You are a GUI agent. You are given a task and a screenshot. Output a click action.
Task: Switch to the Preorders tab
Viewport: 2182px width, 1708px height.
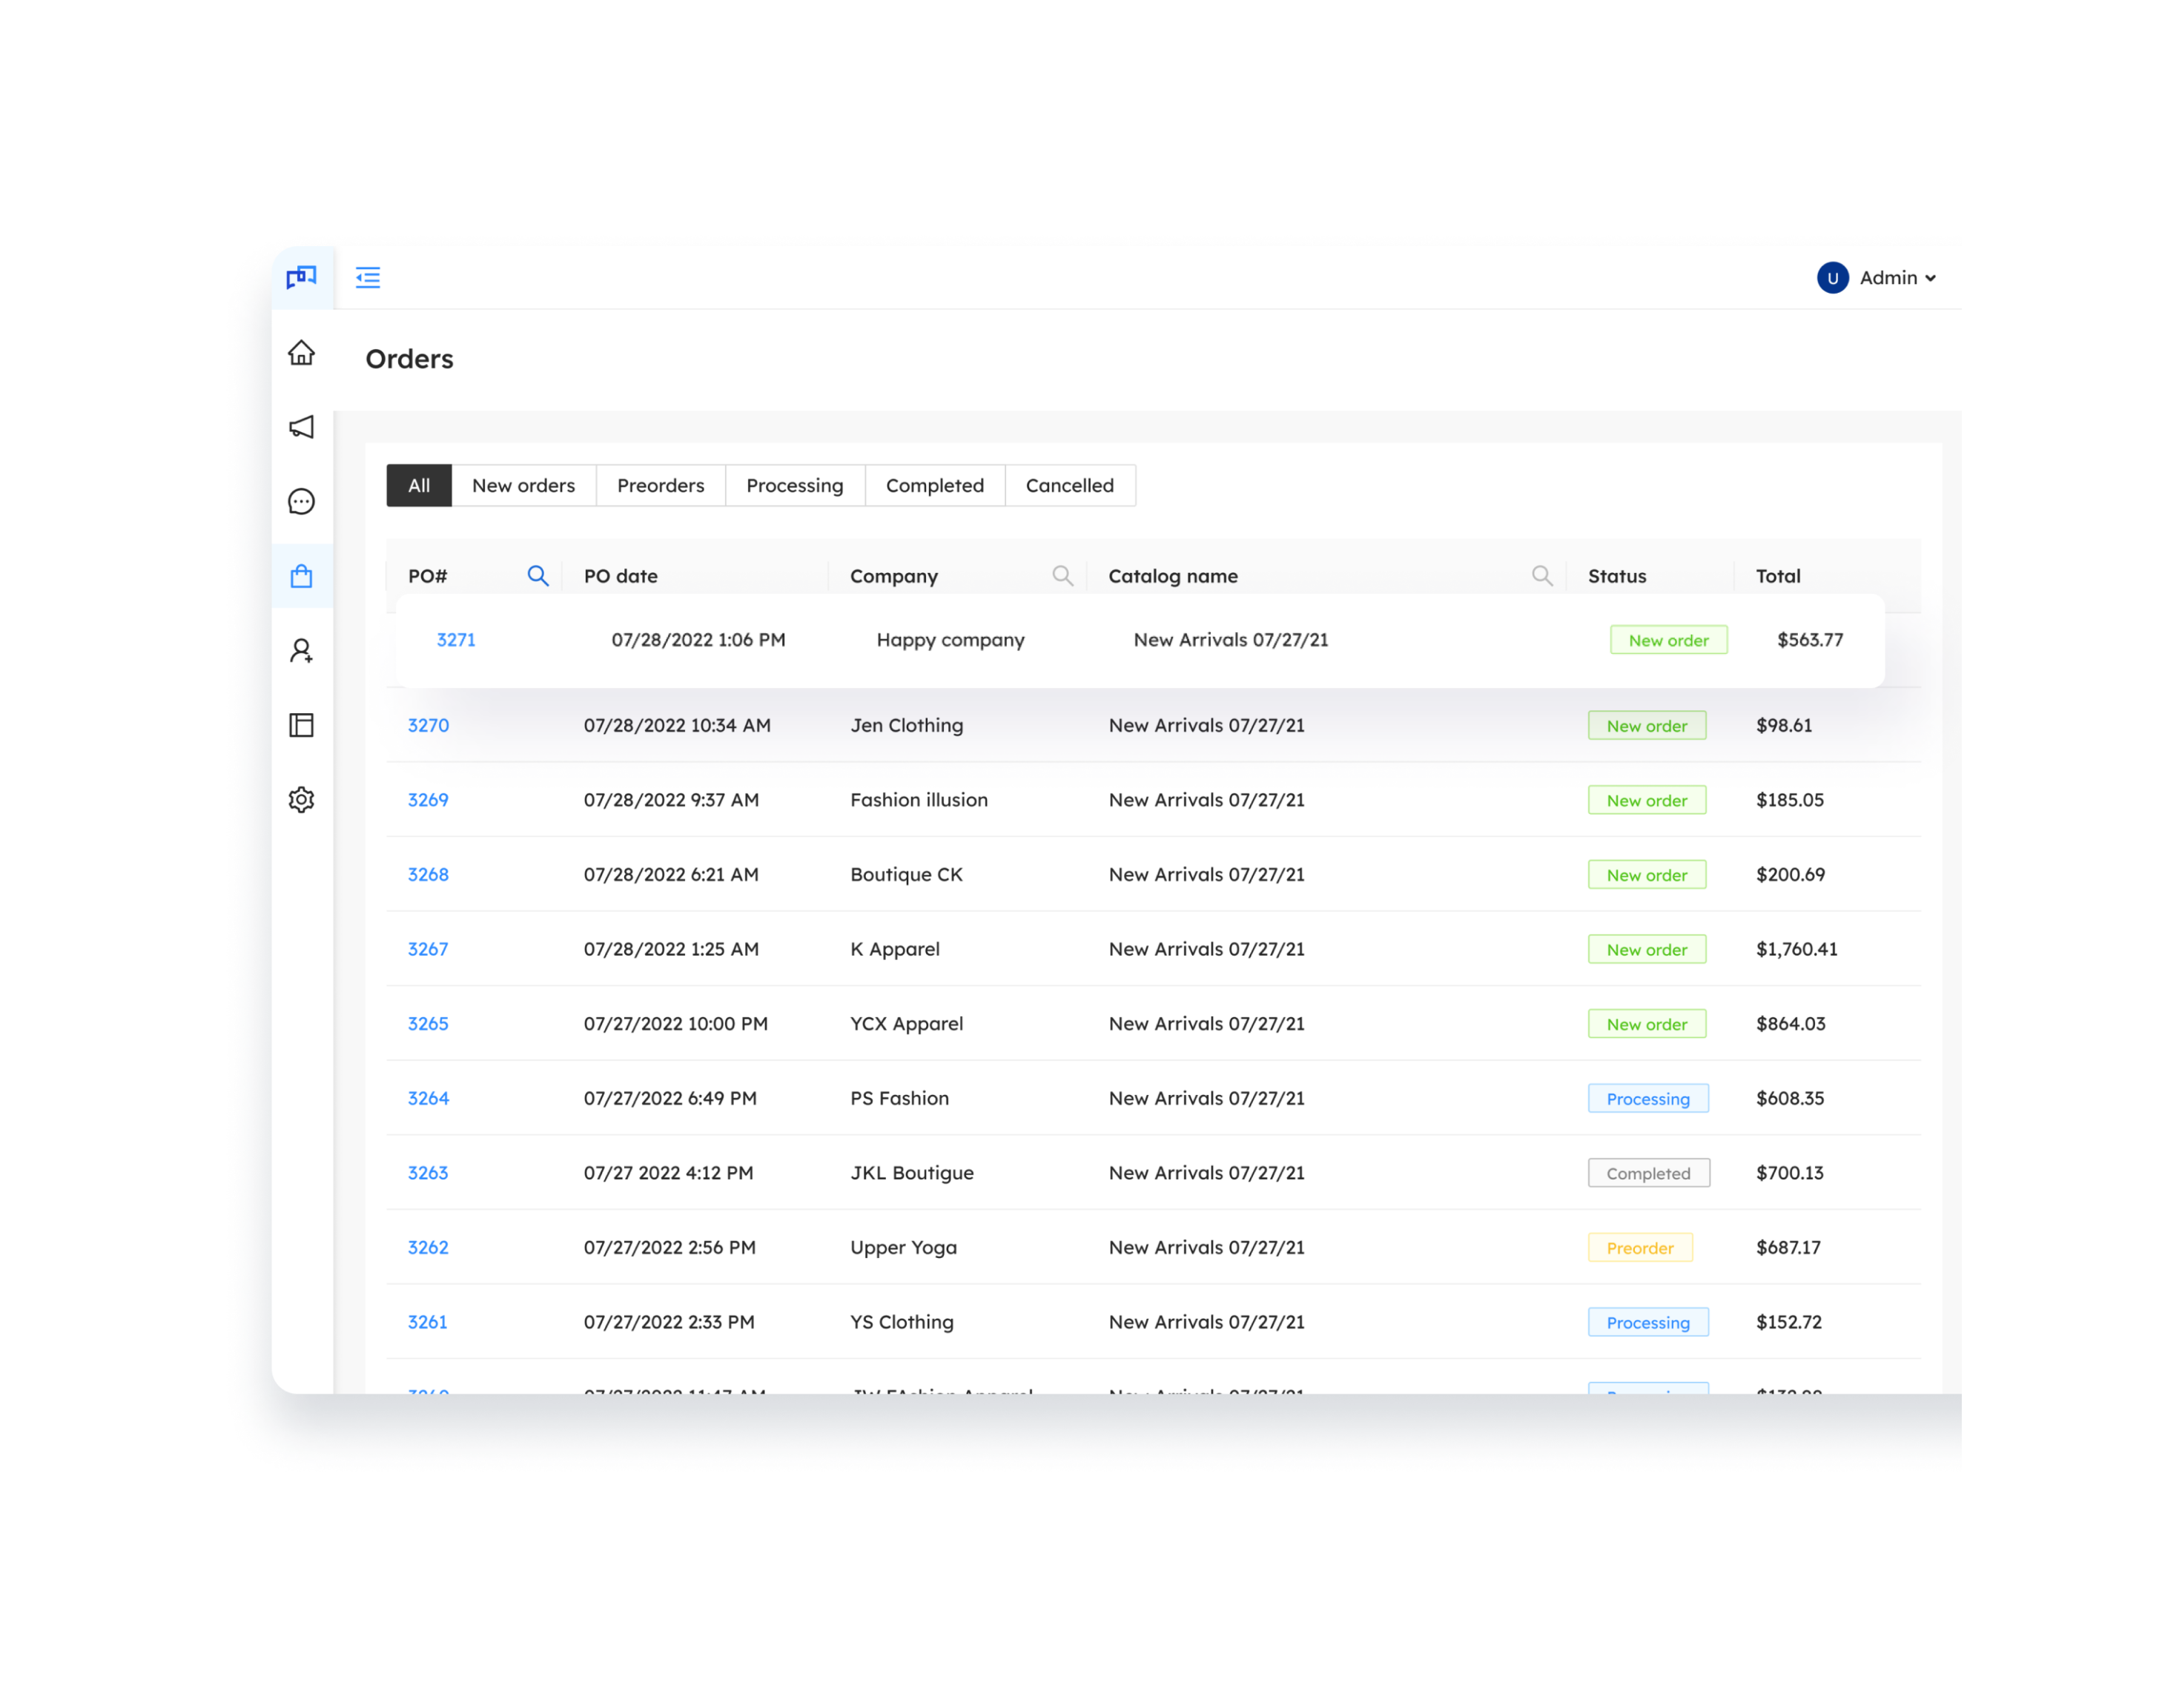(x=660, y=485)
